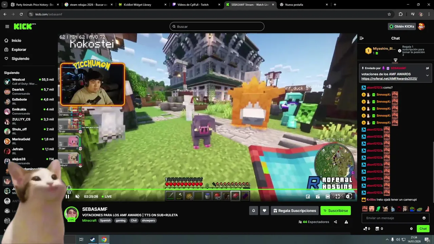The width and height of the screenshot is (434, 244).
Task: Open chat settings gear
Action: tap(411, 229)
